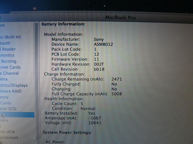This screenshot has height=144, width=193.
Task: Select the Serial-ATA sidebar item
Action: (7, 132)
